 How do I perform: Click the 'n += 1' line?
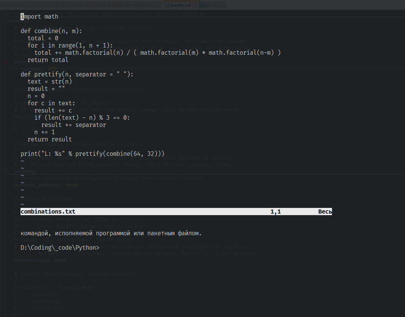click(x=44, y=132)
